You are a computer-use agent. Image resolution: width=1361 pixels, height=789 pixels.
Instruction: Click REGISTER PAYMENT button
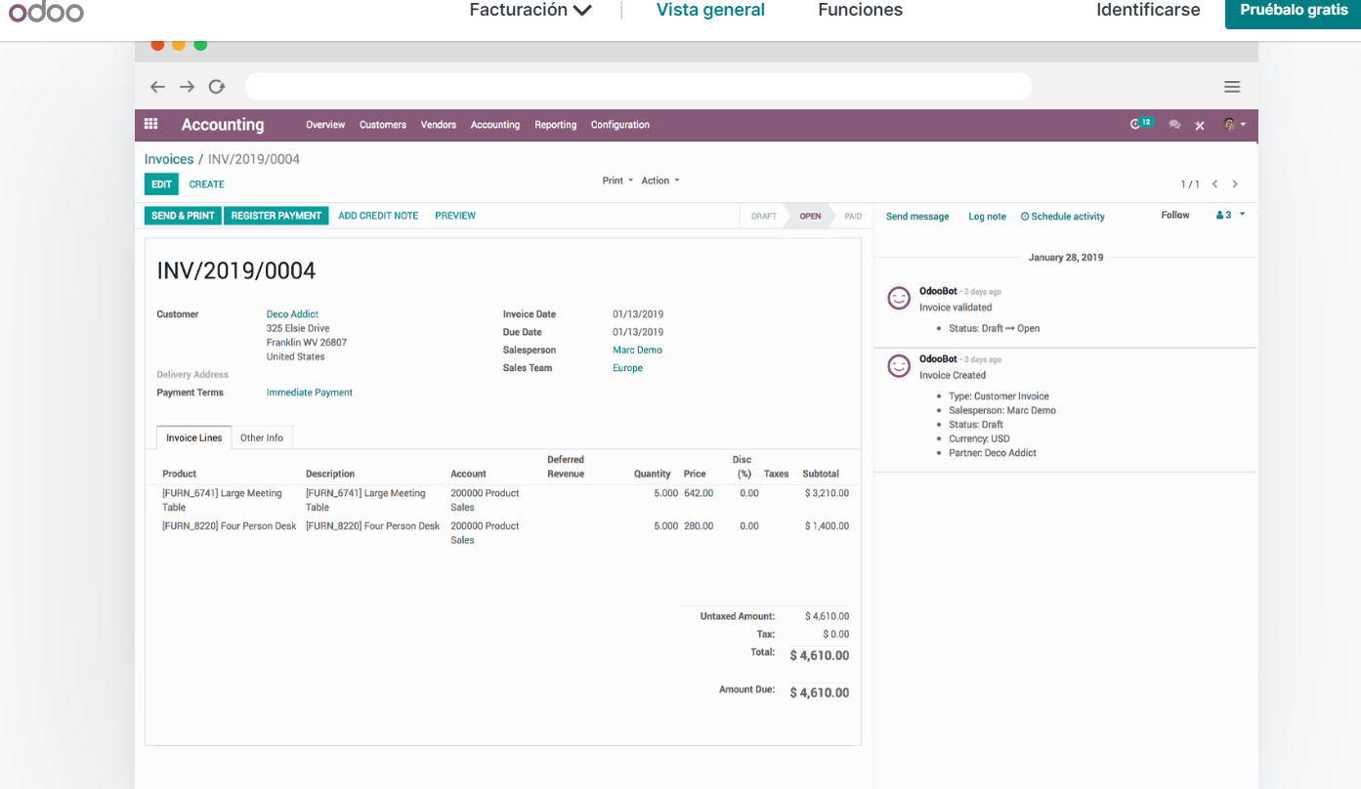[276, 215]
